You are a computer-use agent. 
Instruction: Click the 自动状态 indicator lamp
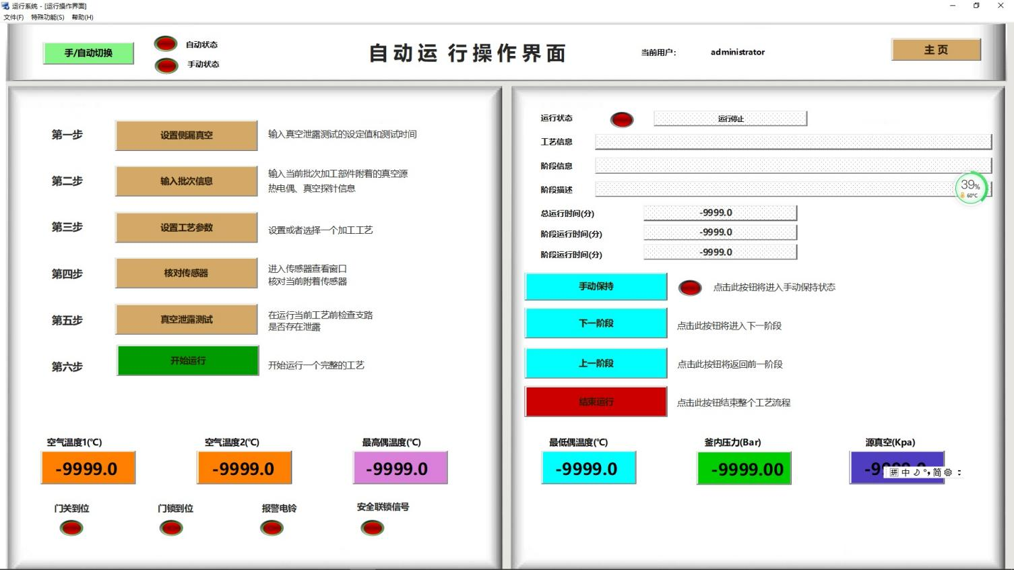pos(166,43)
